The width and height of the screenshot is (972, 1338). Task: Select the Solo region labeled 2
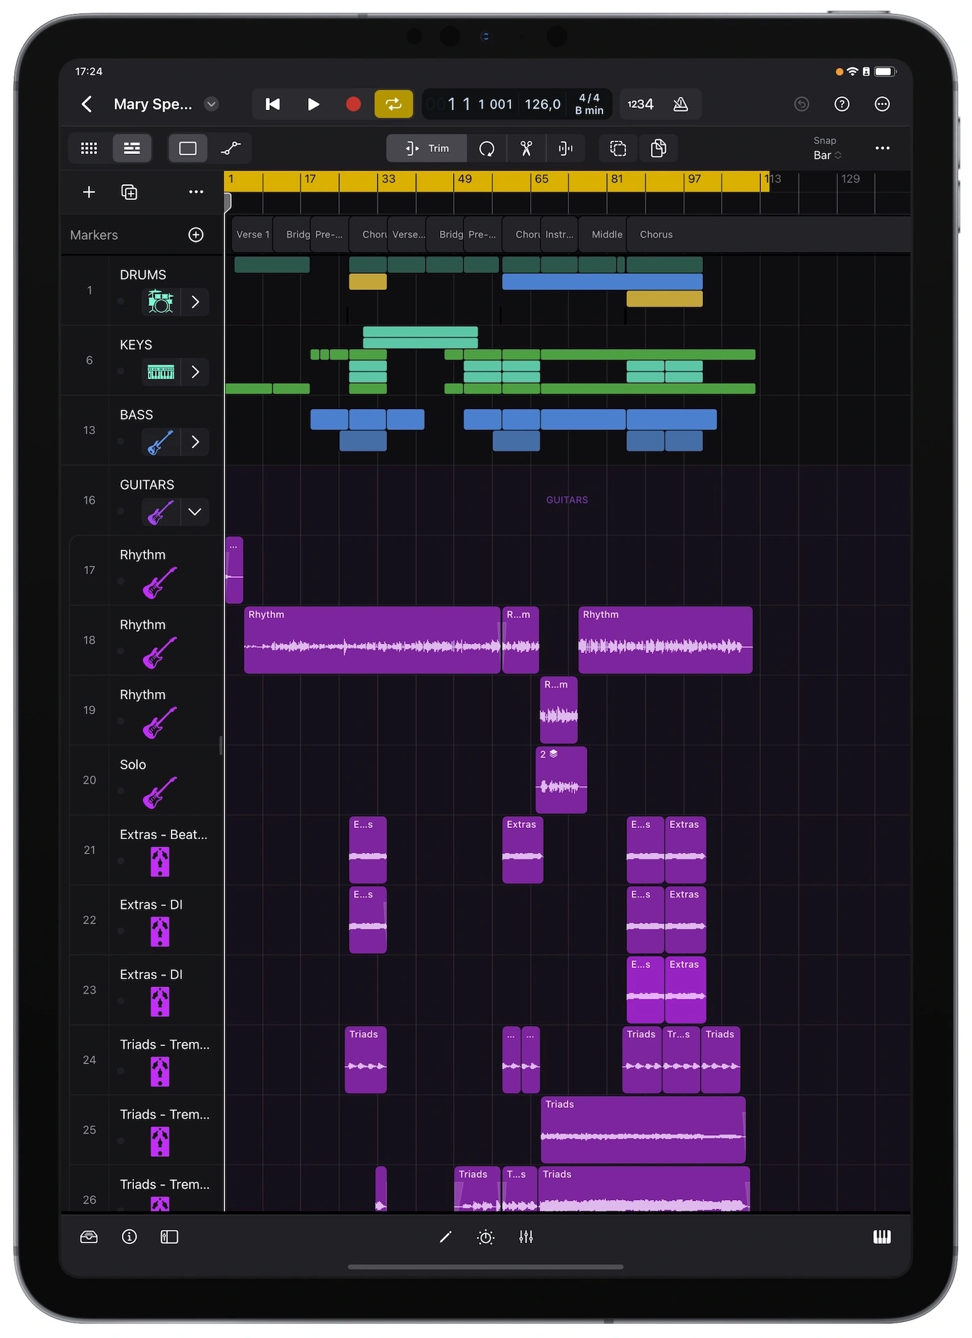click(561, 780)
